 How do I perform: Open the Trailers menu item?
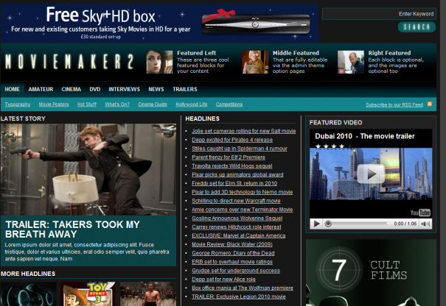click(185, 89)
